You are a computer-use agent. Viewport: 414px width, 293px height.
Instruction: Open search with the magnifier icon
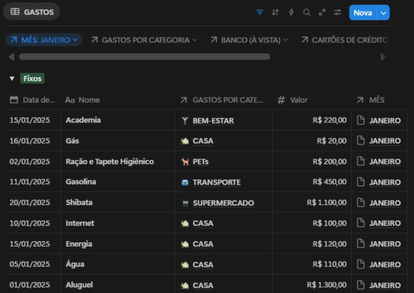(307, 13)
